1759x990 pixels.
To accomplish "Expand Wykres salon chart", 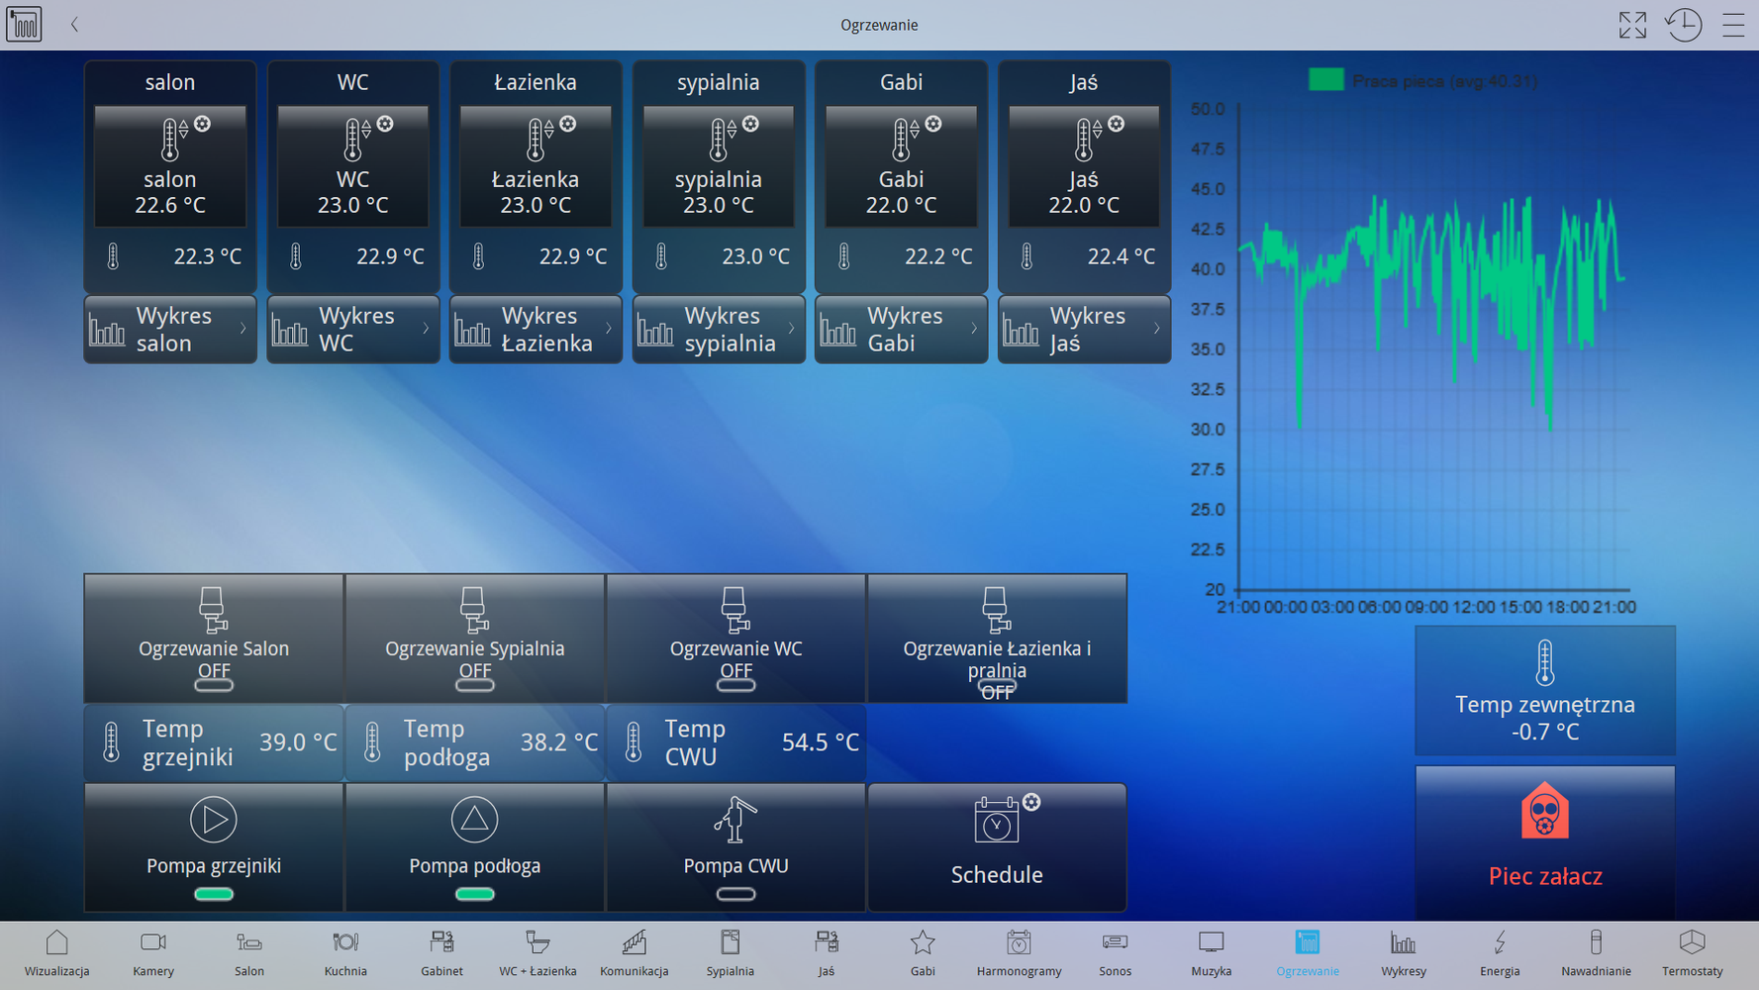I will coord(170,330).
